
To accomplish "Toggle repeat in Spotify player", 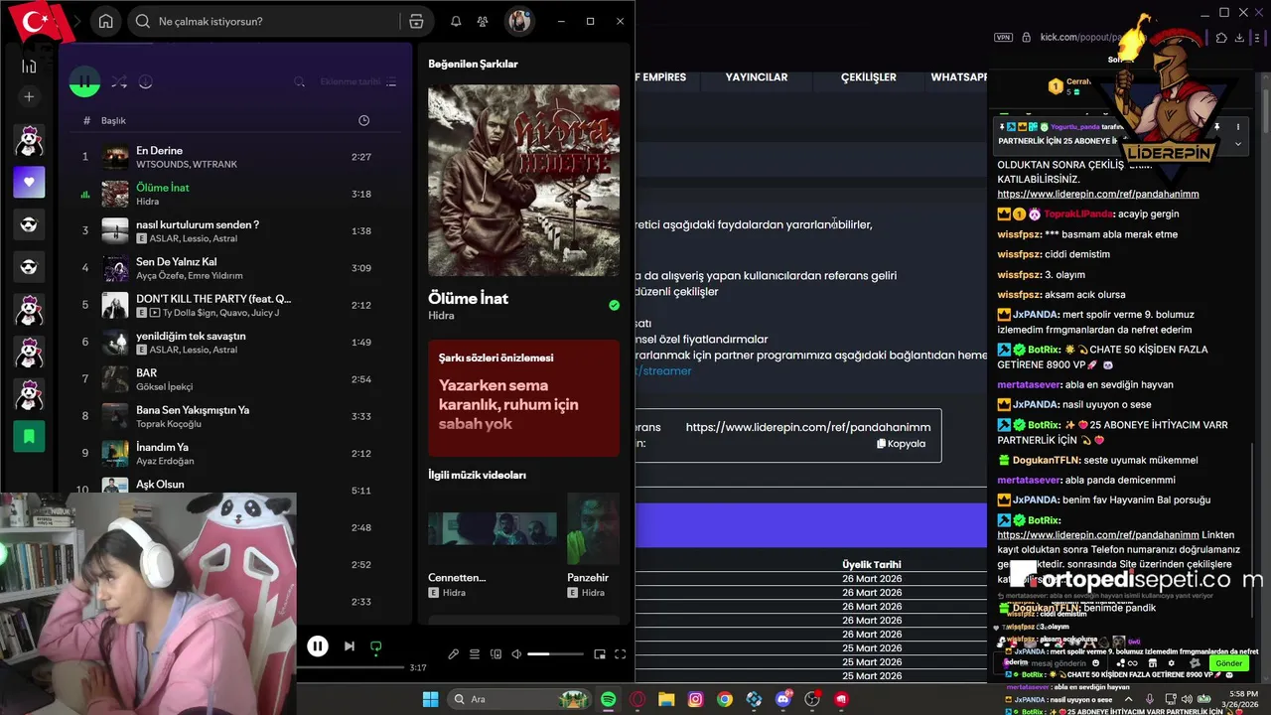I will 375,647.
